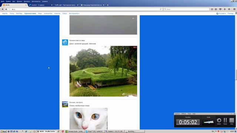The height and width of the screenshot is (133, 237).
Task: Open the Больше, чем фото group name
Action: click(76, 102)
